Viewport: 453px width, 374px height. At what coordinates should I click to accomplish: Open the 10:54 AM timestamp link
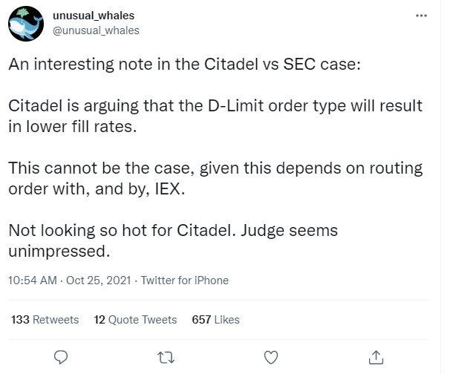tap(33, 280)
